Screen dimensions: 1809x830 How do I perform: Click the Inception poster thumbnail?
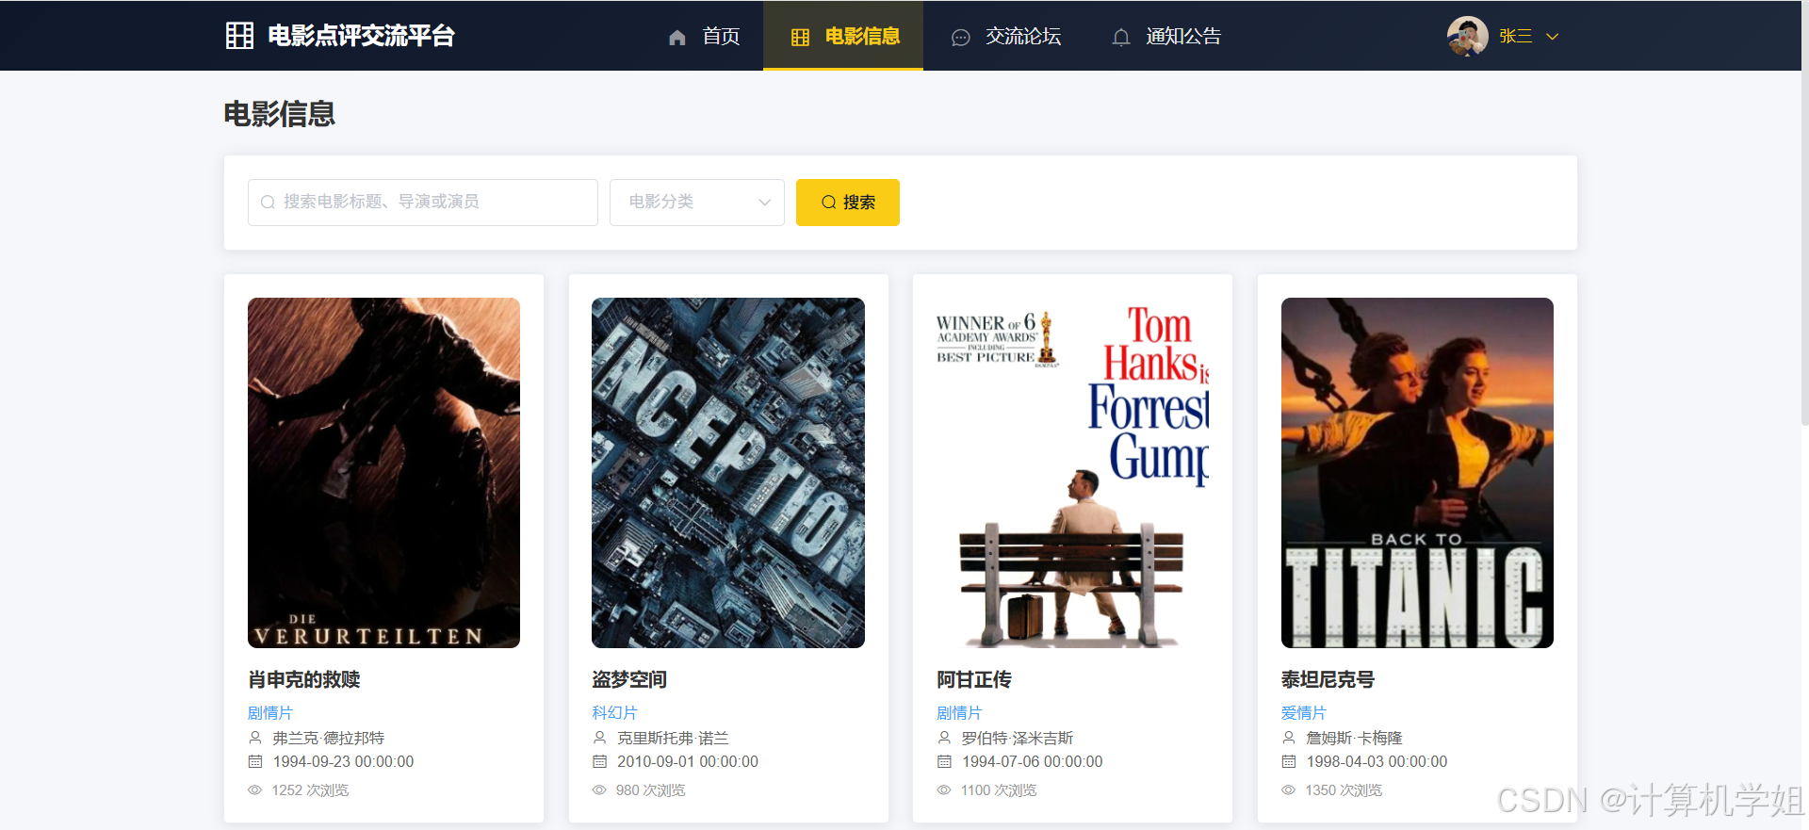(728, 473)
